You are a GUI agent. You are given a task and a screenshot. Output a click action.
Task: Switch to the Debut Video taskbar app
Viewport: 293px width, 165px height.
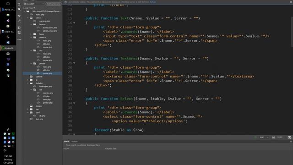(x=8, y=32)
